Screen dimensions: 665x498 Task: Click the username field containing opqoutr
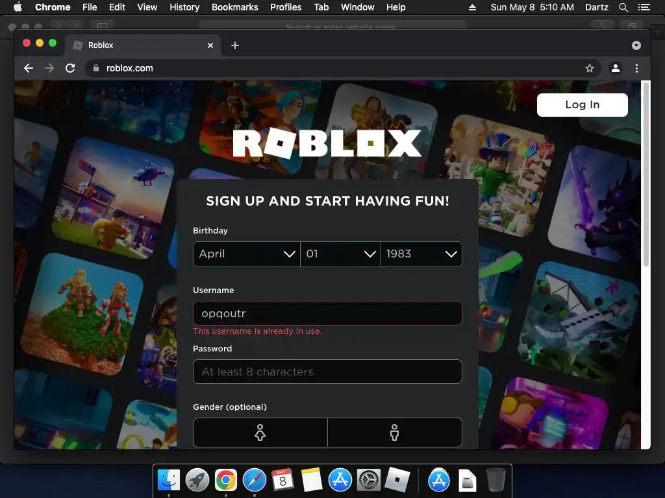[x=327, y=313]
